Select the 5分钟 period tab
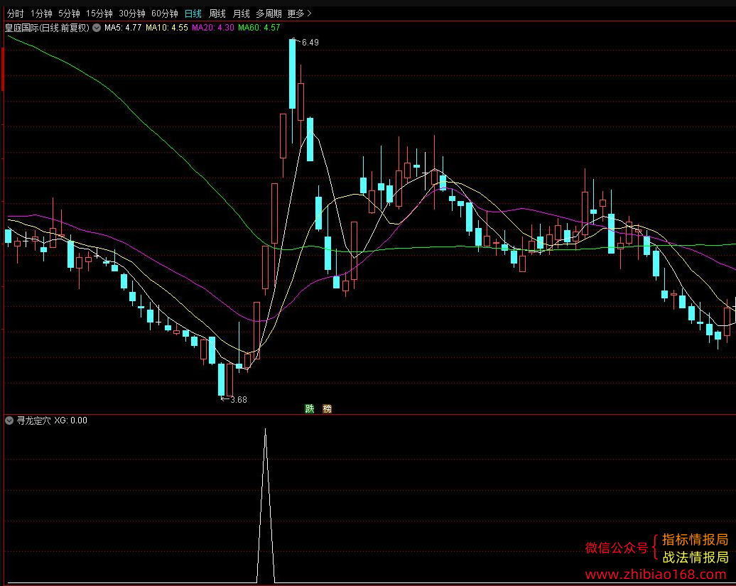This screenshot has width=736, height=586. 69,13
